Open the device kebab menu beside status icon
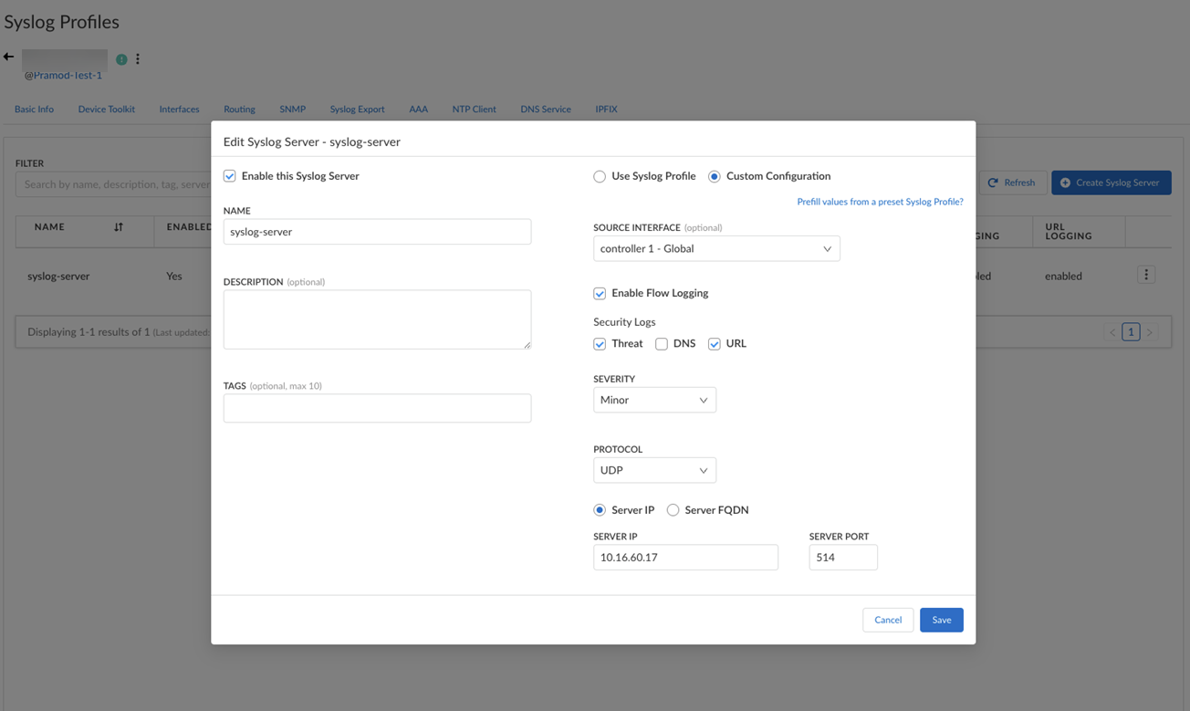The height and width of the screenshot is (711, 1190). pyautogui.click(x=138, y=59)
